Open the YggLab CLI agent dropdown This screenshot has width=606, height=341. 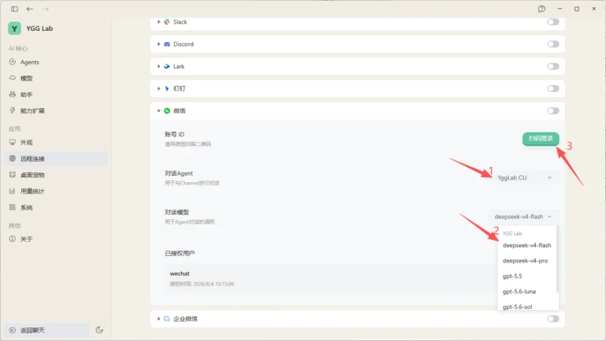point(524,177)
